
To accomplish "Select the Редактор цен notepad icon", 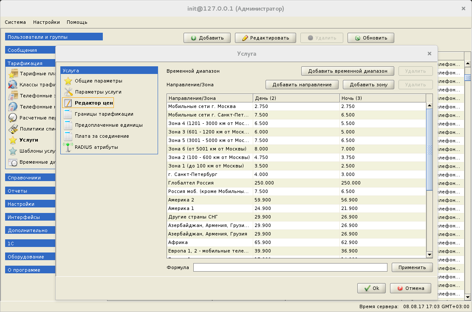I will 68,103.
